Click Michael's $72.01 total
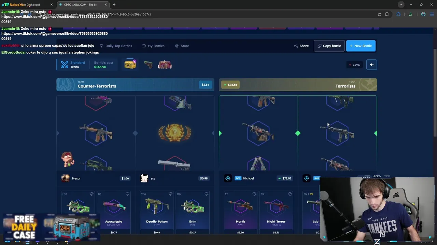The width and height of the screenshot is (437, 245). coord(285,178)
